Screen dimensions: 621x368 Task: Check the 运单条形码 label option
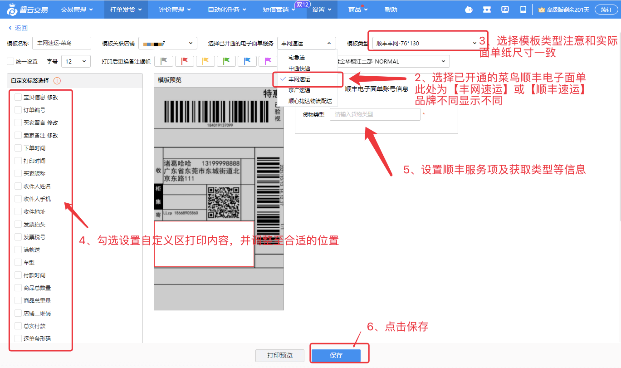(x=18, y=339)
